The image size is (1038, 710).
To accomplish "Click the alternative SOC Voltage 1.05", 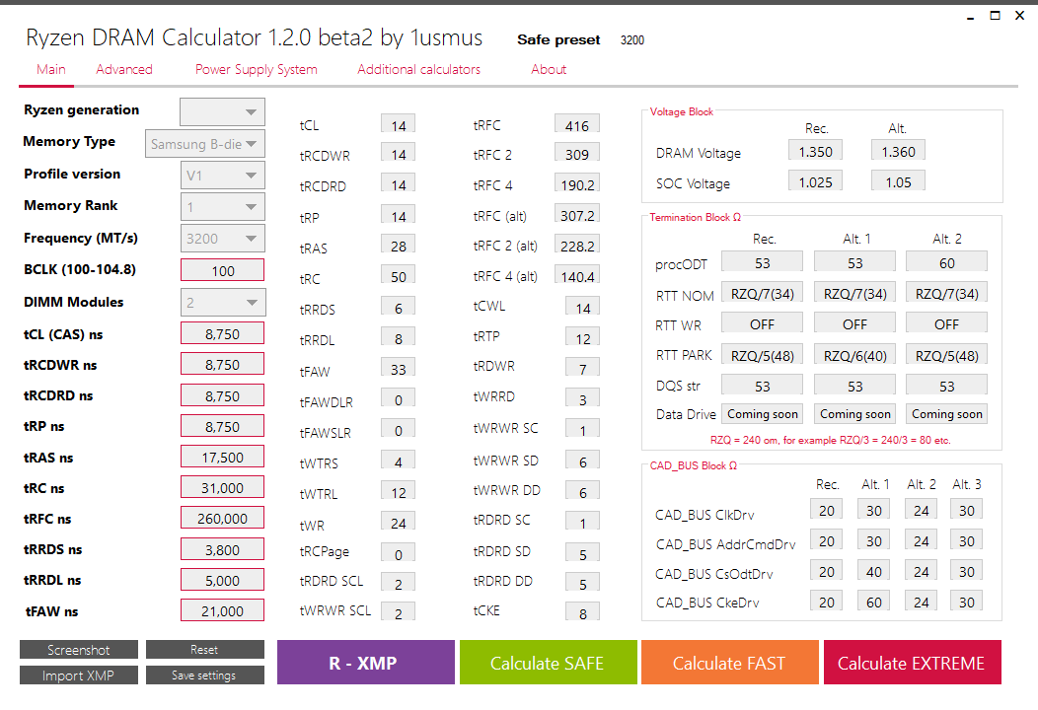I will pos(898,181).
